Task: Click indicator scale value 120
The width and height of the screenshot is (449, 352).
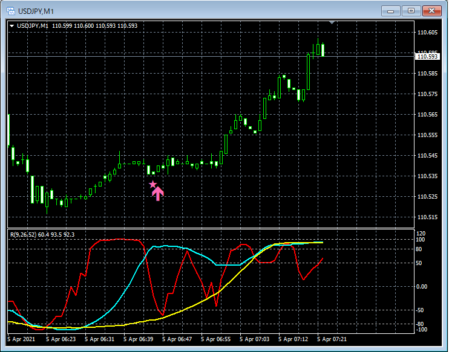Action: tap(422, 234)
